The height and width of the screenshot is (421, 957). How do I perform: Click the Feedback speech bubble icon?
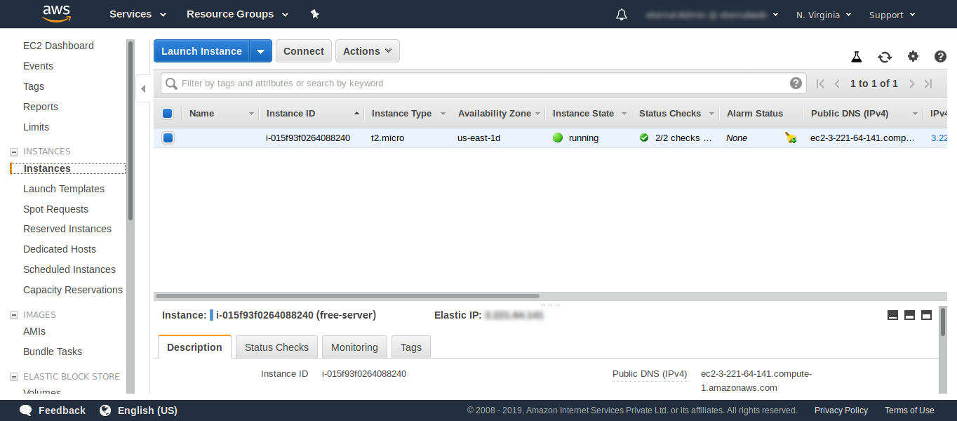(26, 410)
